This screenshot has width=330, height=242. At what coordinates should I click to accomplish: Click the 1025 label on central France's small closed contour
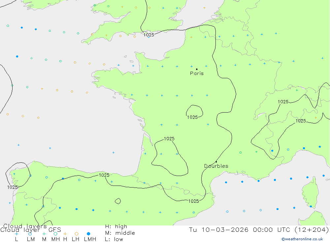(192, 117)
